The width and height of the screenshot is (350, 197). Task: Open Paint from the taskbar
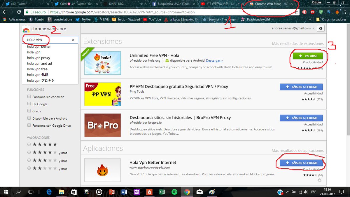point(212,192)
